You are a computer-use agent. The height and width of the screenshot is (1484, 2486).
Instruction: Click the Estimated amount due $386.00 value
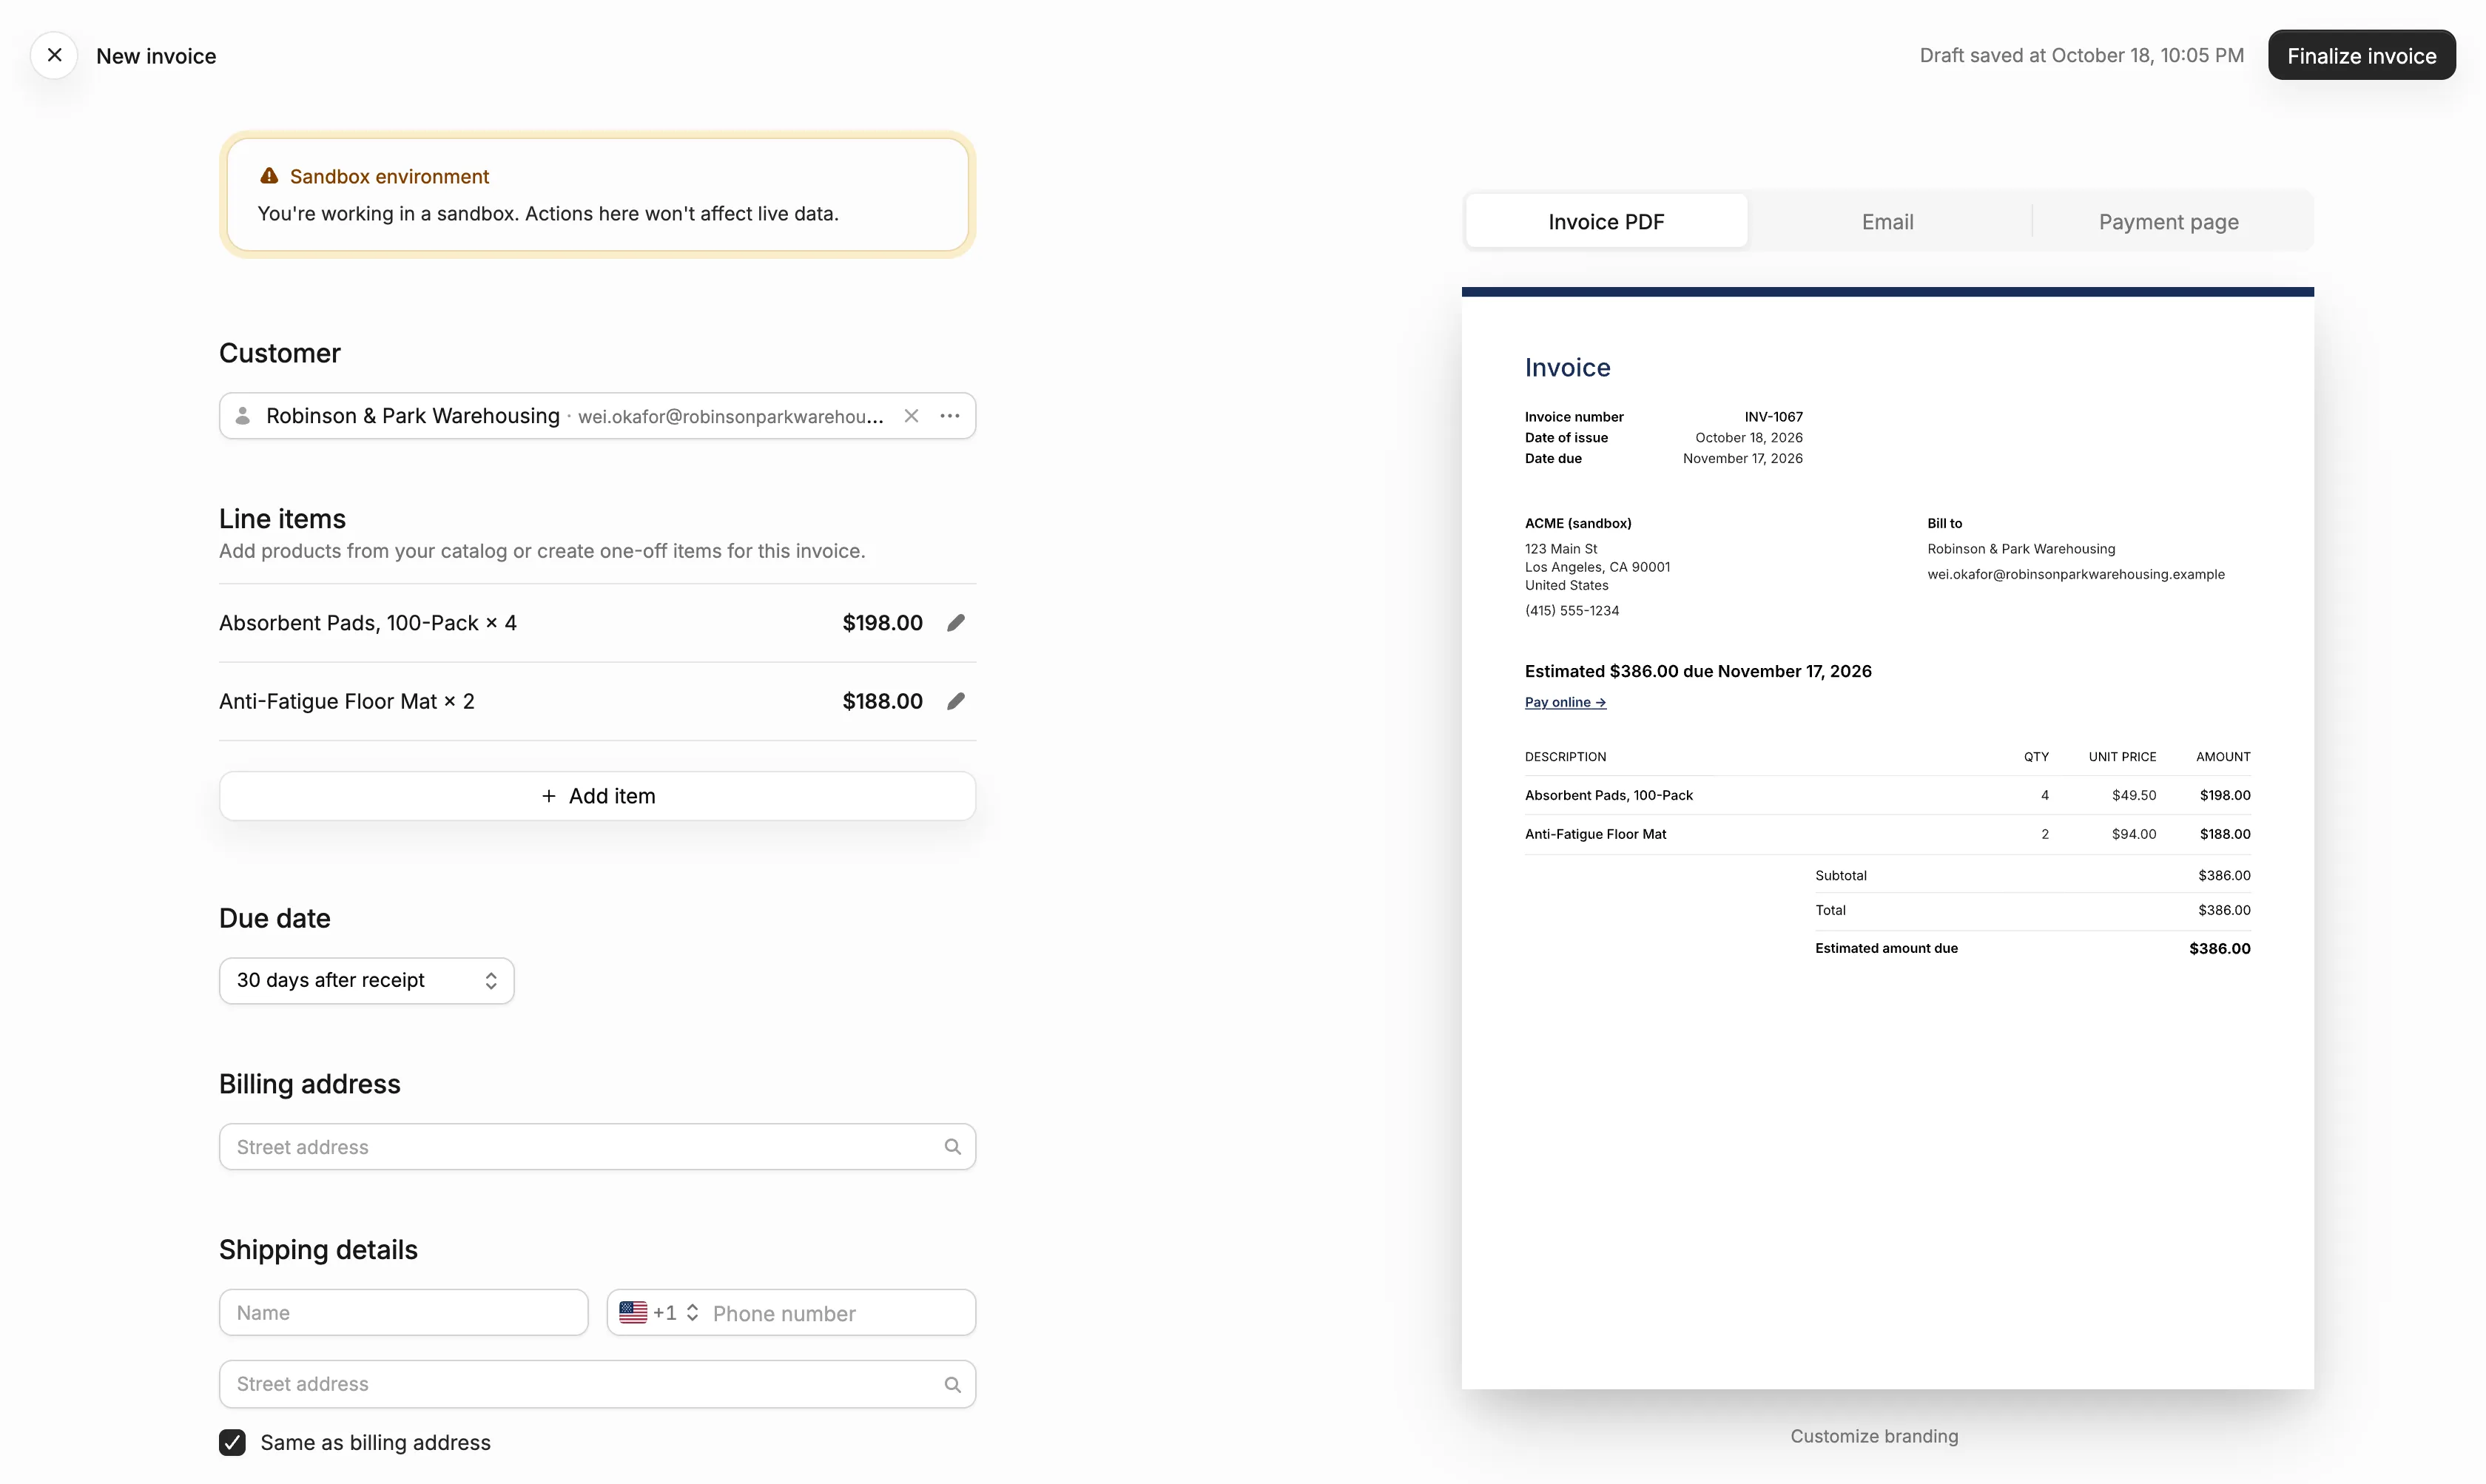(2219, 948)
